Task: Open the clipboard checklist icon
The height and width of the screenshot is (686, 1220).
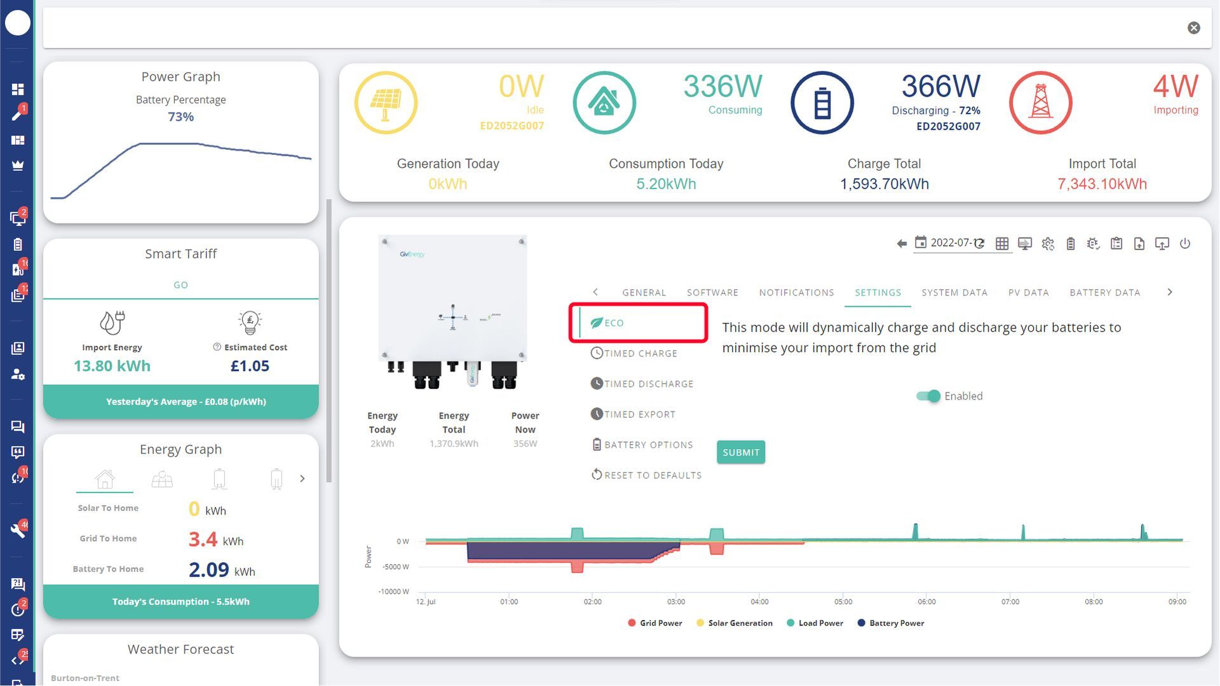Action: (1116, 243)
